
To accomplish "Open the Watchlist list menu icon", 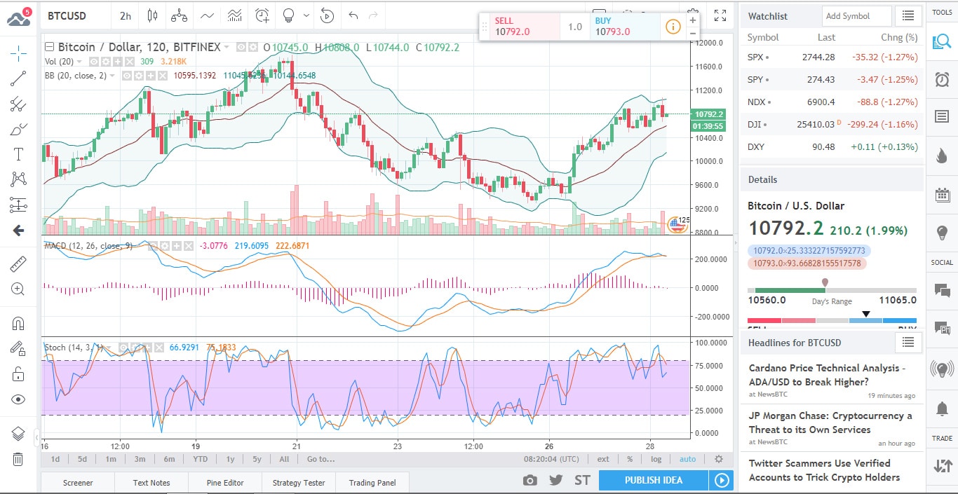I will point(908,16).
